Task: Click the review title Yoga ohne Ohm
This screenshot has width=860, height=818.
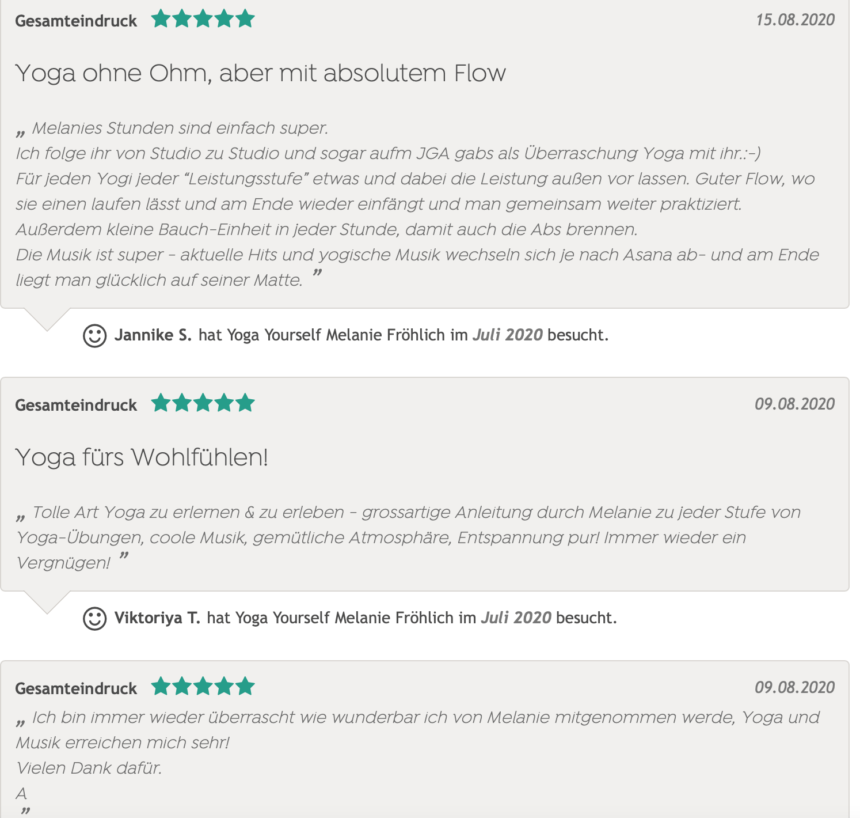Action: [260, 73]
